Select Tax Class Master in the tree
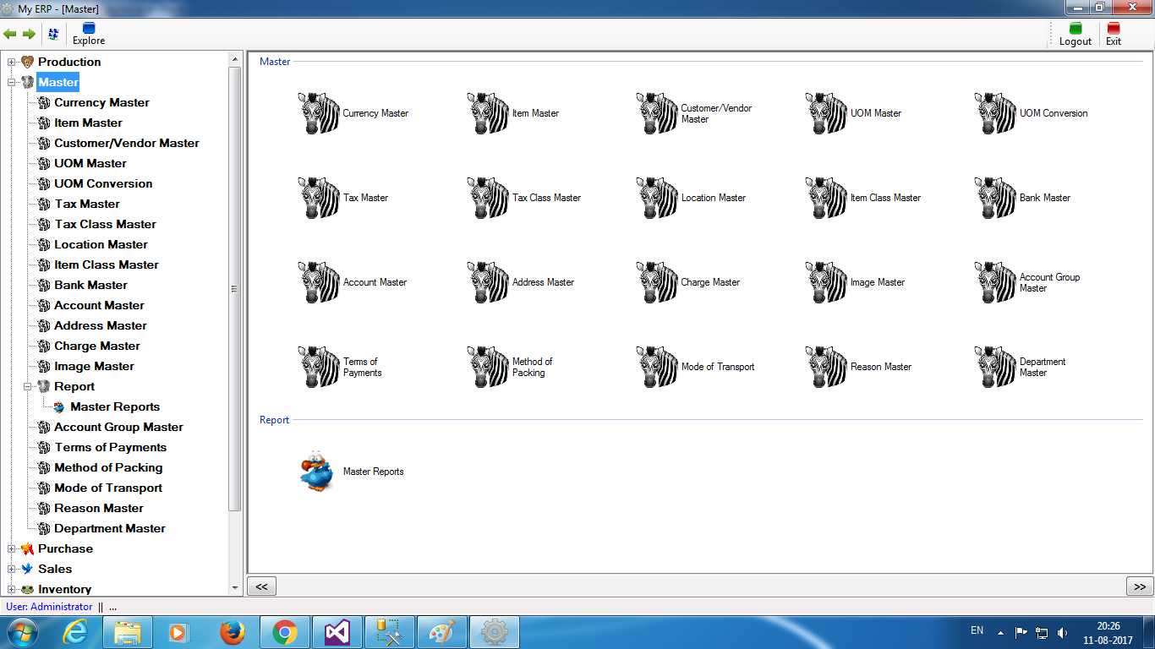Image resolution: width=1155 pixels, height=649 pixels. (x=105, y=224)
